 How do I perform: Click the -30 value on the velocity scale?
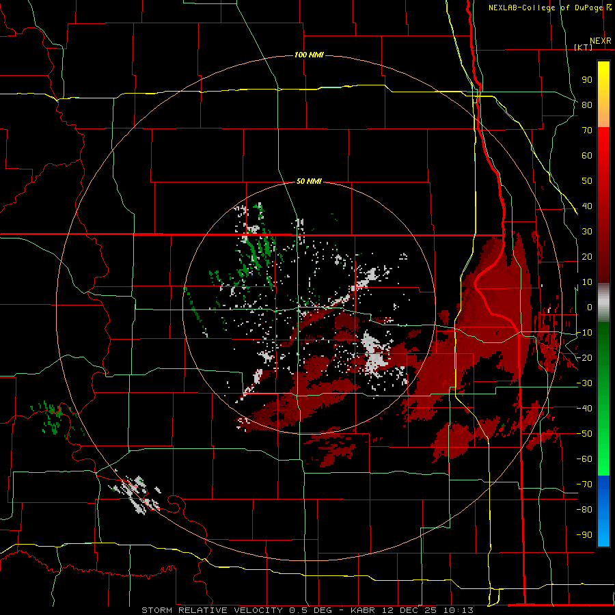(x=584, y=383)
